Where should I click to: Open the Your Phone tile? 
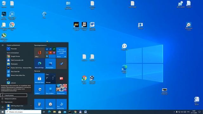pyautogui.click(x=50, y=89)
